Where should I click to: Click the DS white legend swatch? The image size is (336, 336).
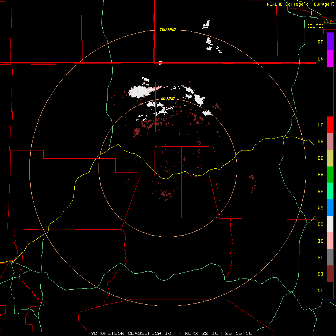[x=330, y=224]
